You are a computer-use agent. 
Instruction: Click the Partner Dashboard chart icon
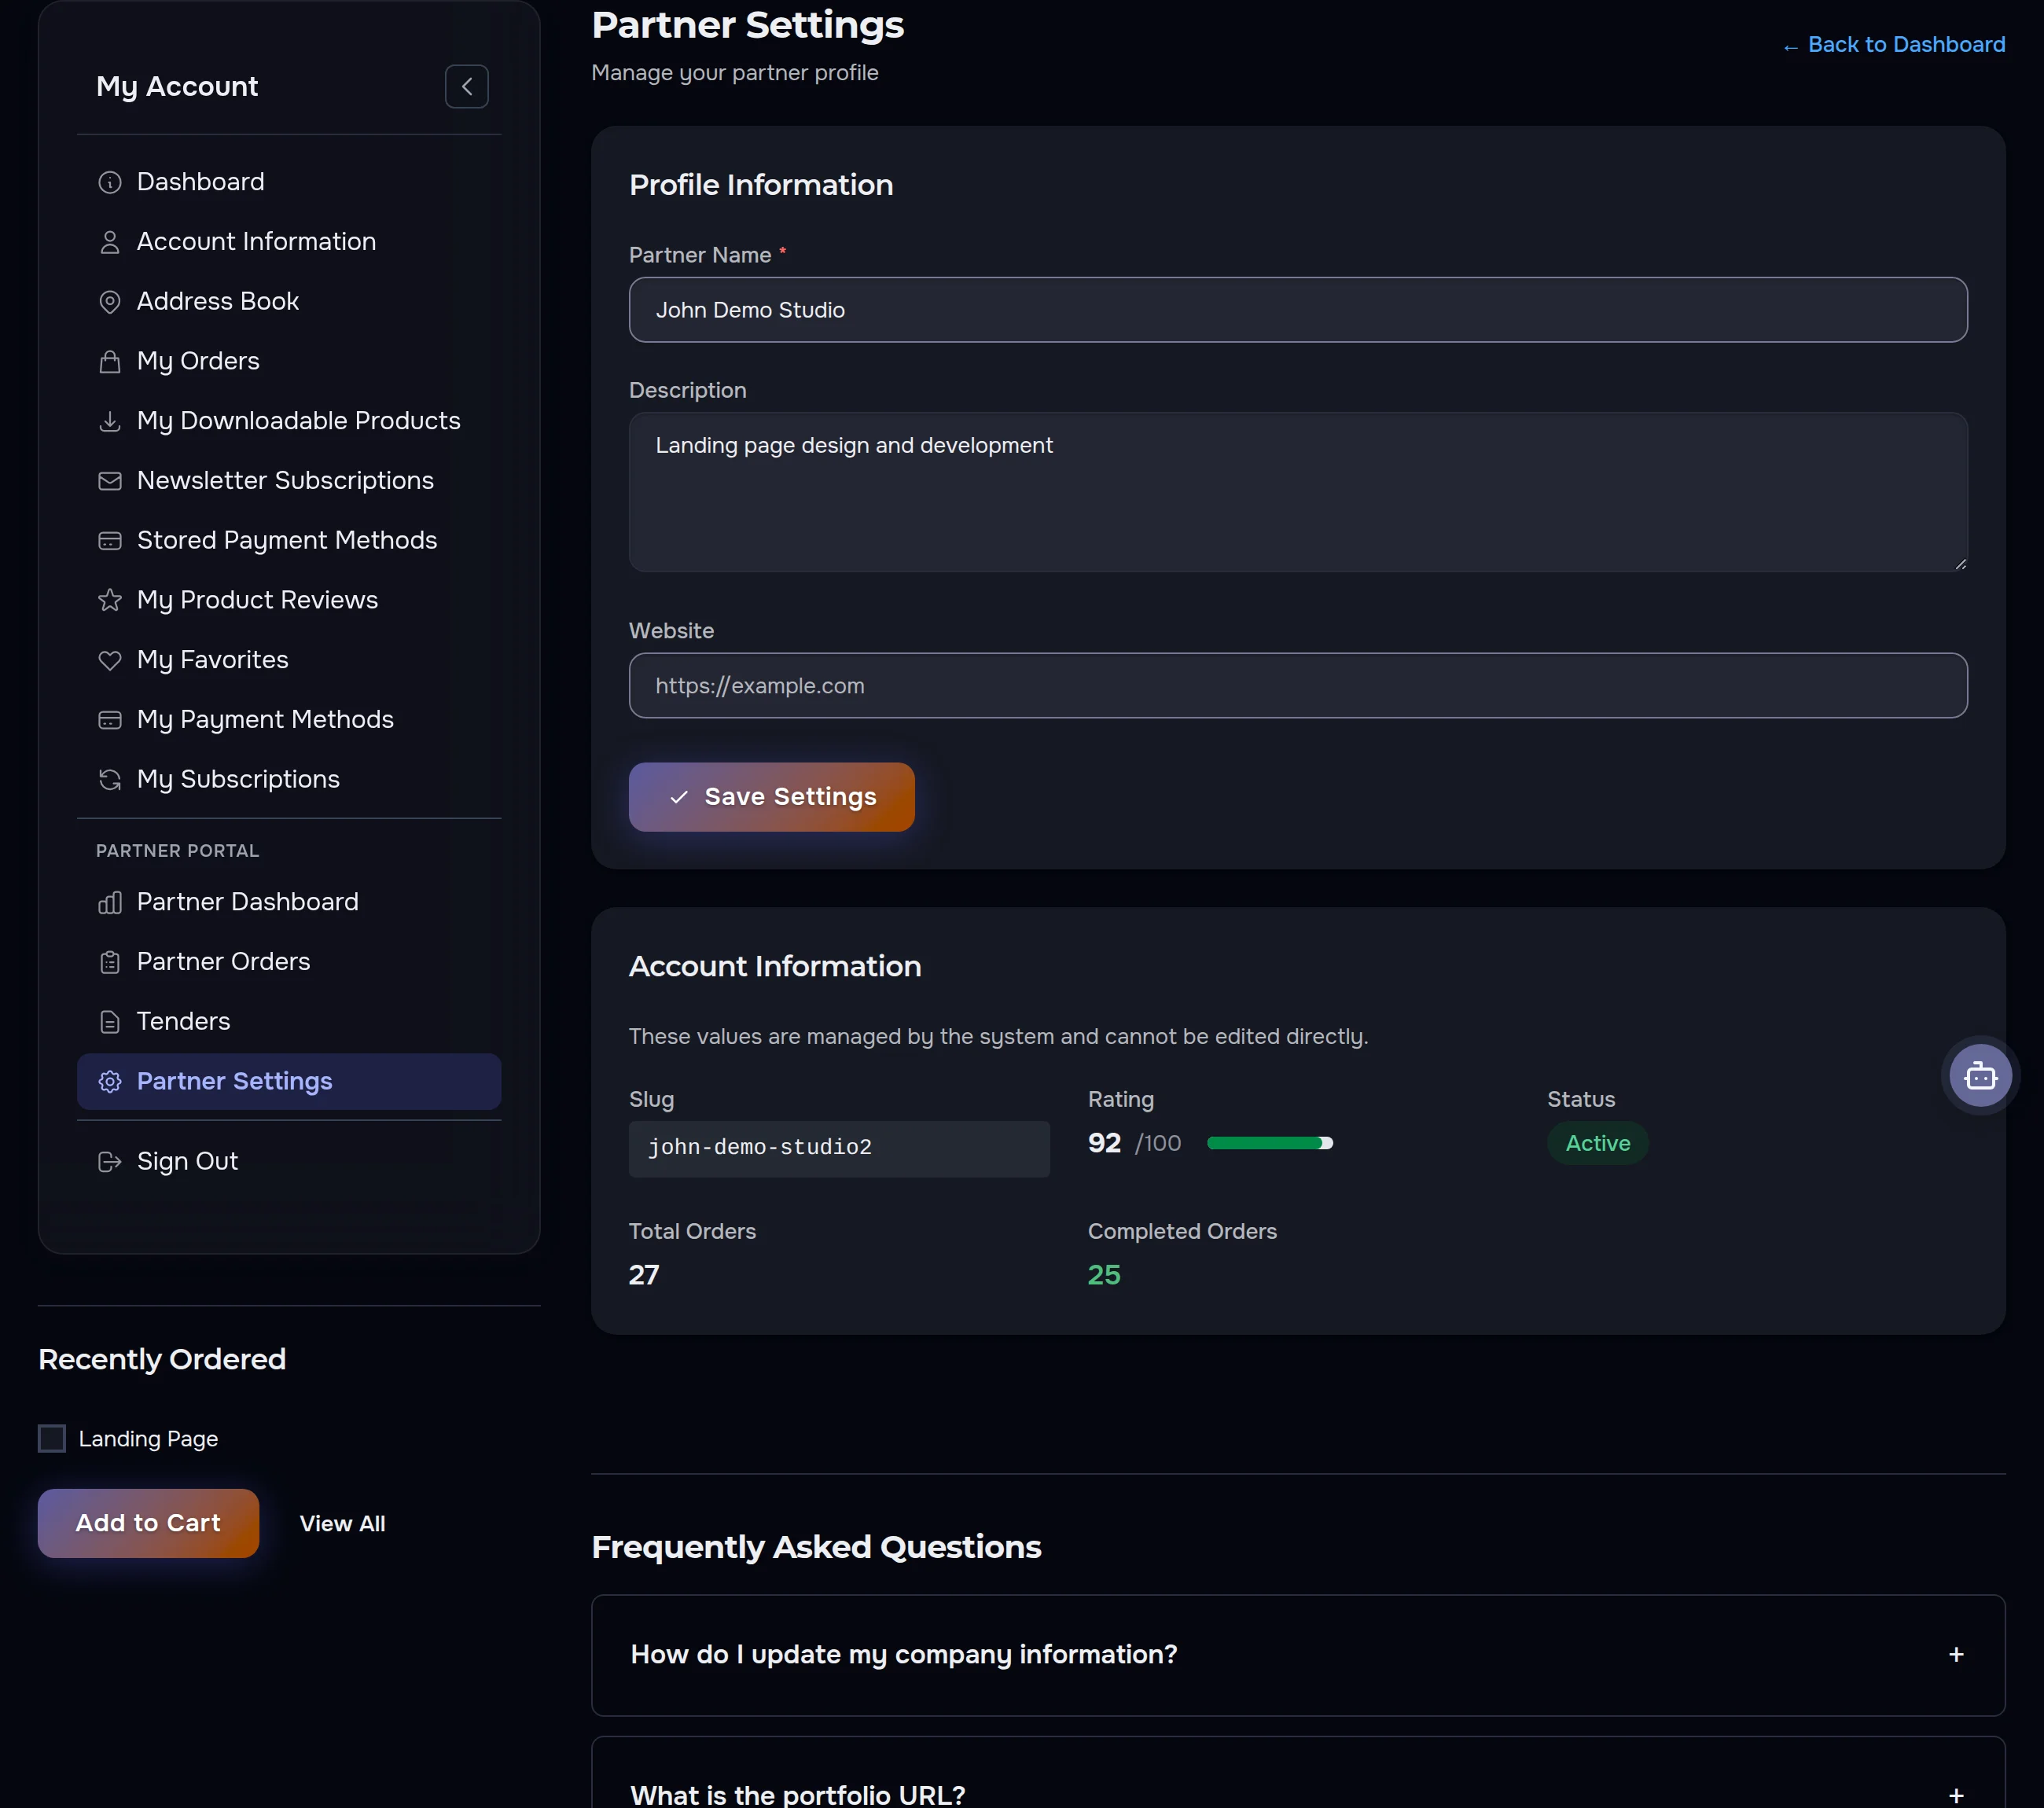coord(110,903)
